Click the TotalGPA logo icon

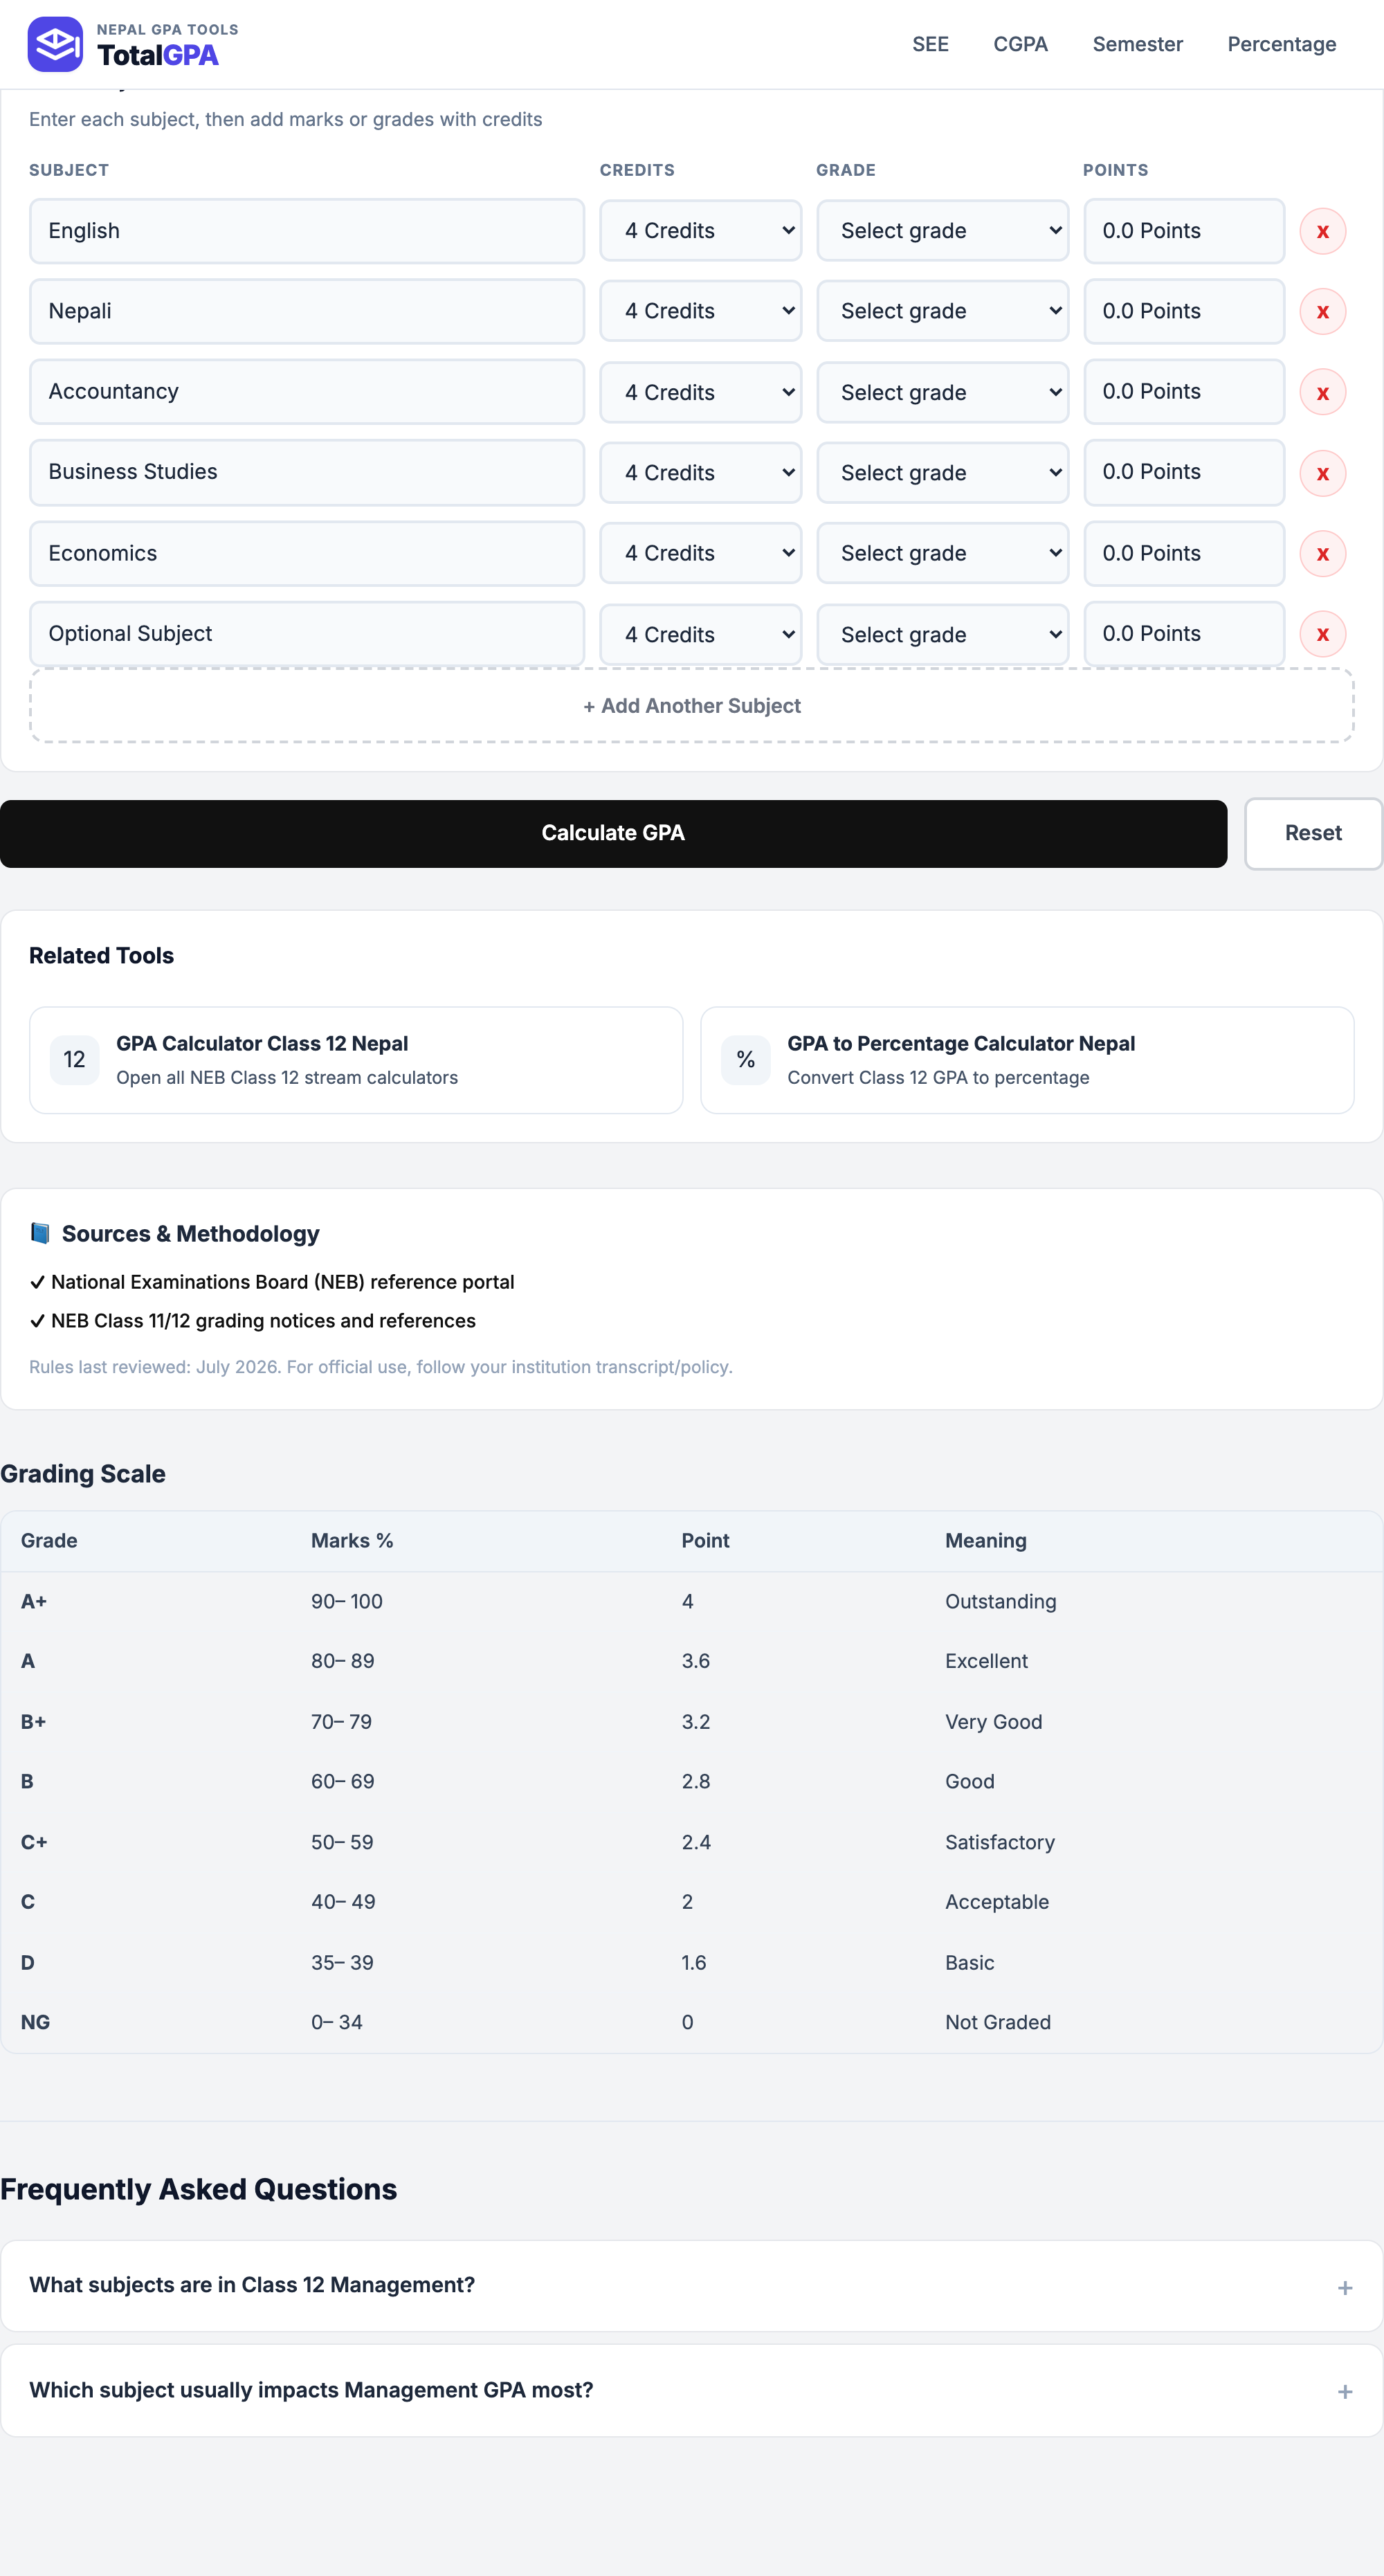(55, 44)
